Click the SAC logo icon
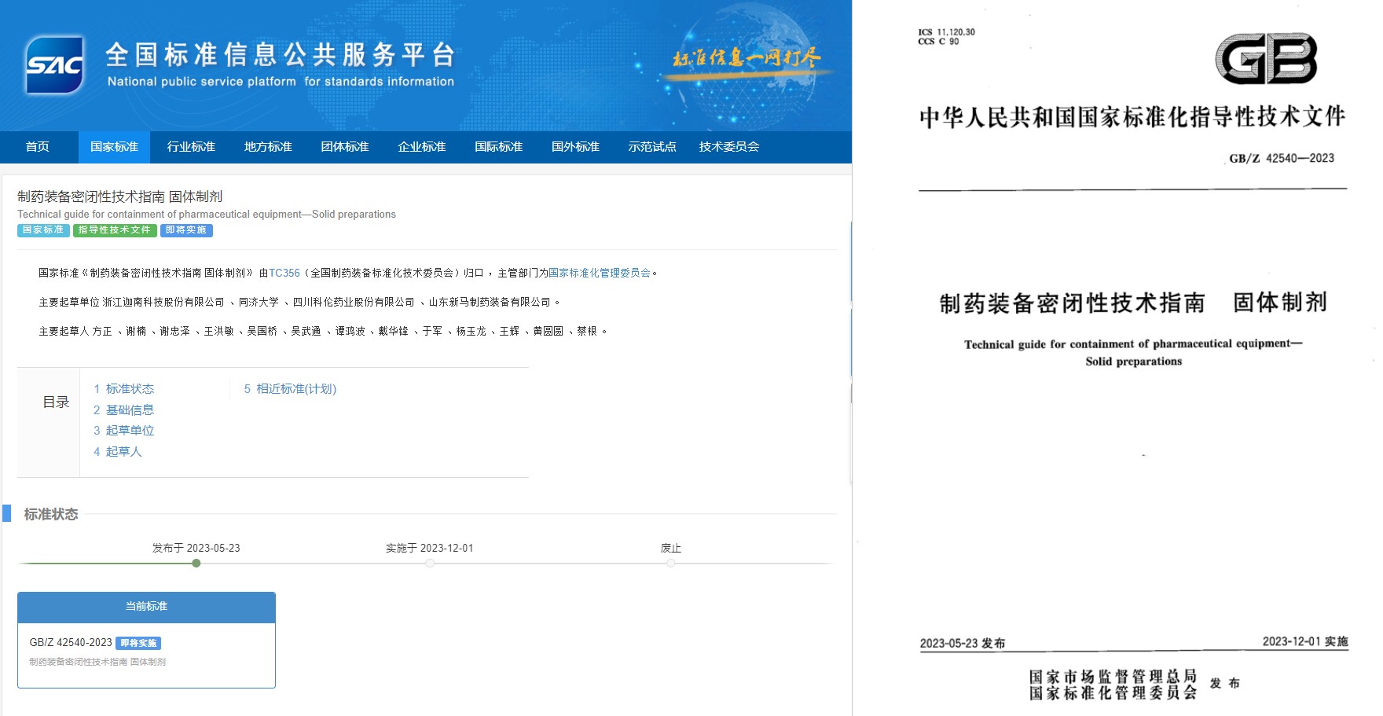The image size is (1383, 716). tap(54, 65)
